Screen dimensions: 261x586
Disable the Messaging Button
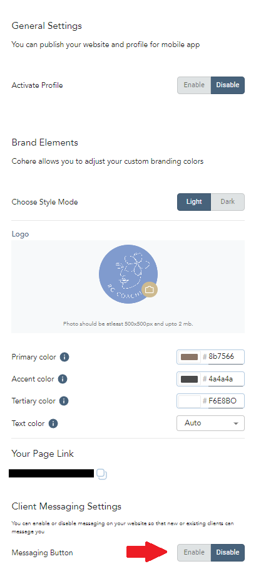228,552
